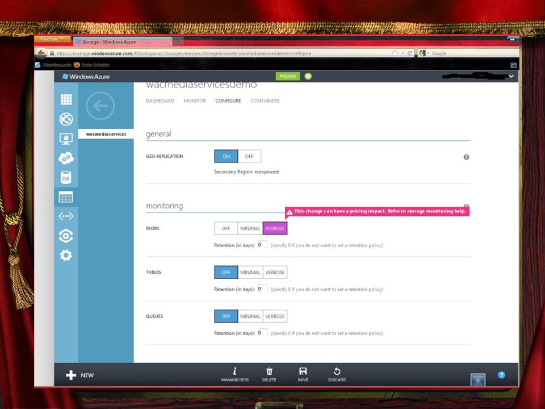Click the Firefox browser back arrow
The height and width of the screenshot is (409, 545).
41,53
